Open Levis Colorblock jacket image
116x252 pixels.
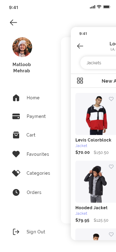click(96, 114)
